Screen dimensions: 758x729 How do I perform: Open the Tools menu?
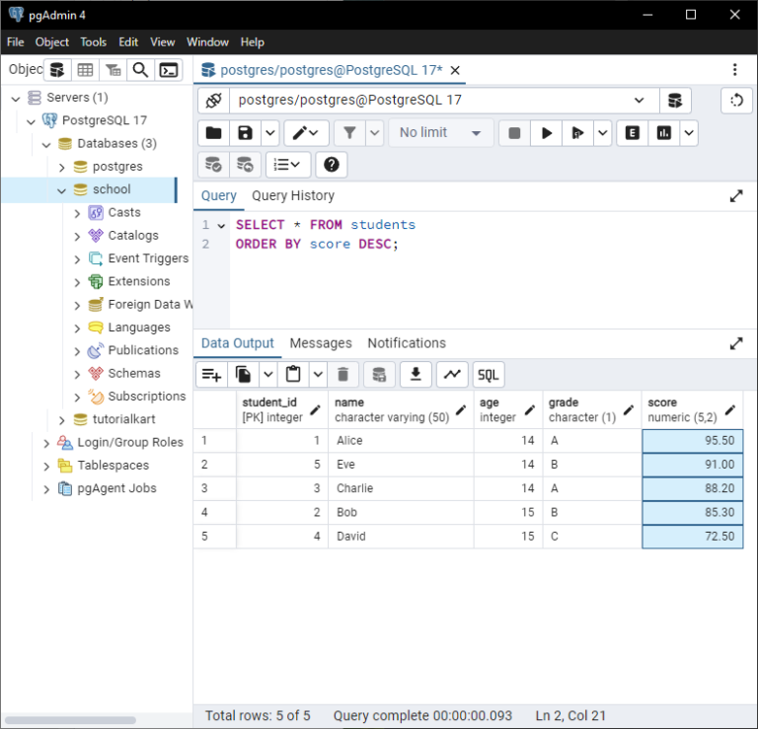[94, 42]
